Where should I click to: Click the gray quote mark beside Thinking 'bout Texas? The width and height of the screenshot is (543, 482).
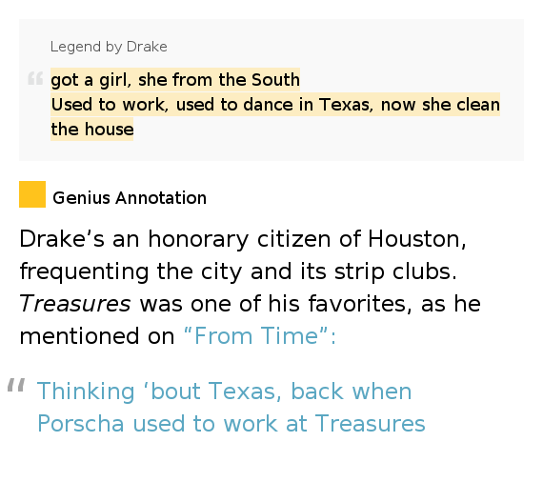16,385
